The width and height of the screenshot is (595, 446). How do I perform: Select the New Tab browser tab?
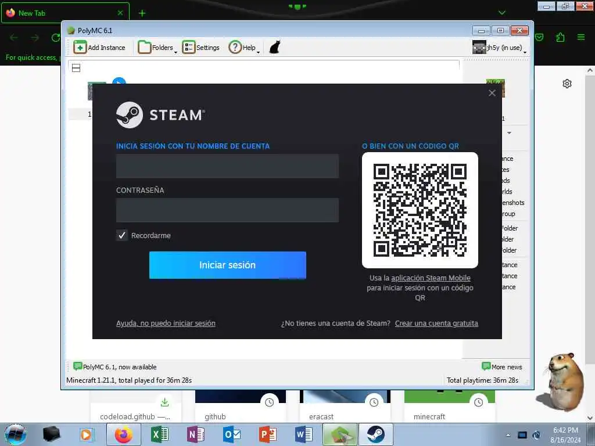(65, 13)
